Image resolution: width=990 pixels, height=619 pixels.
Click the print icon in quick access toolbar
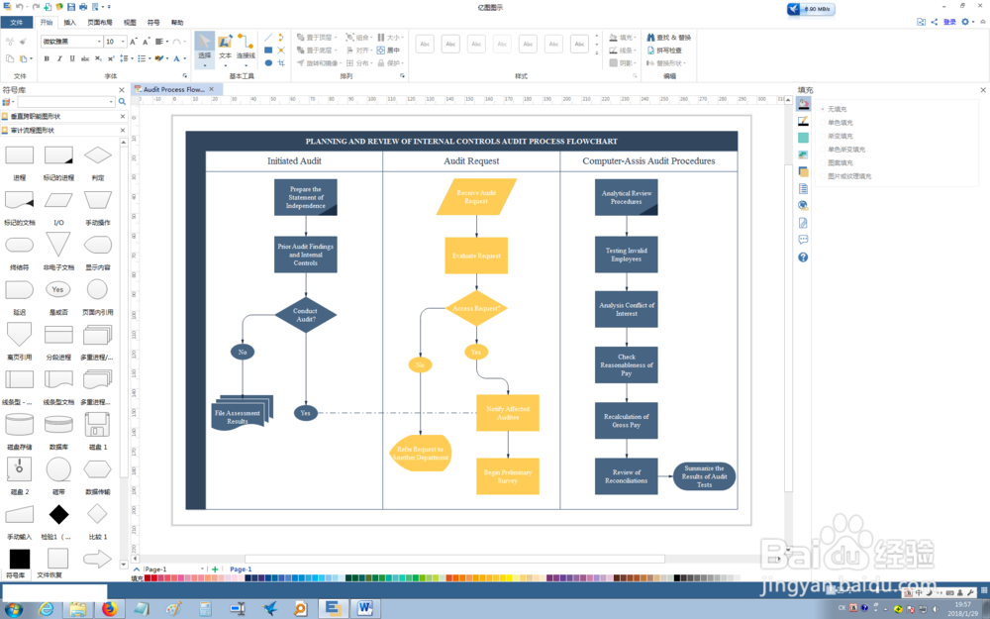[83, 7]
